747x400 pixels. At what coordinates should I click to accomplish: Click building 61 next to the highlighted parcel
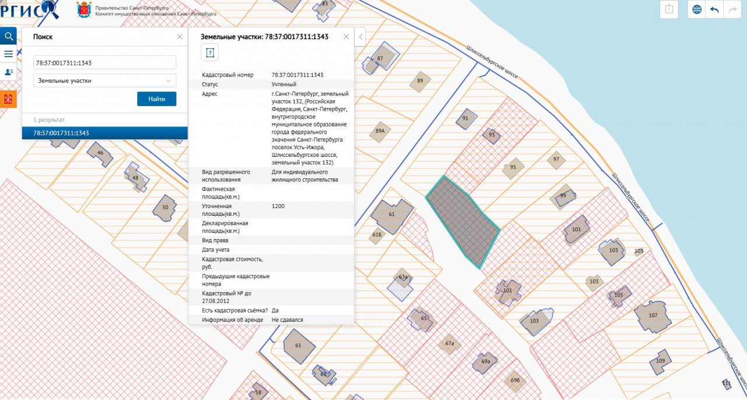click(391, 215)
